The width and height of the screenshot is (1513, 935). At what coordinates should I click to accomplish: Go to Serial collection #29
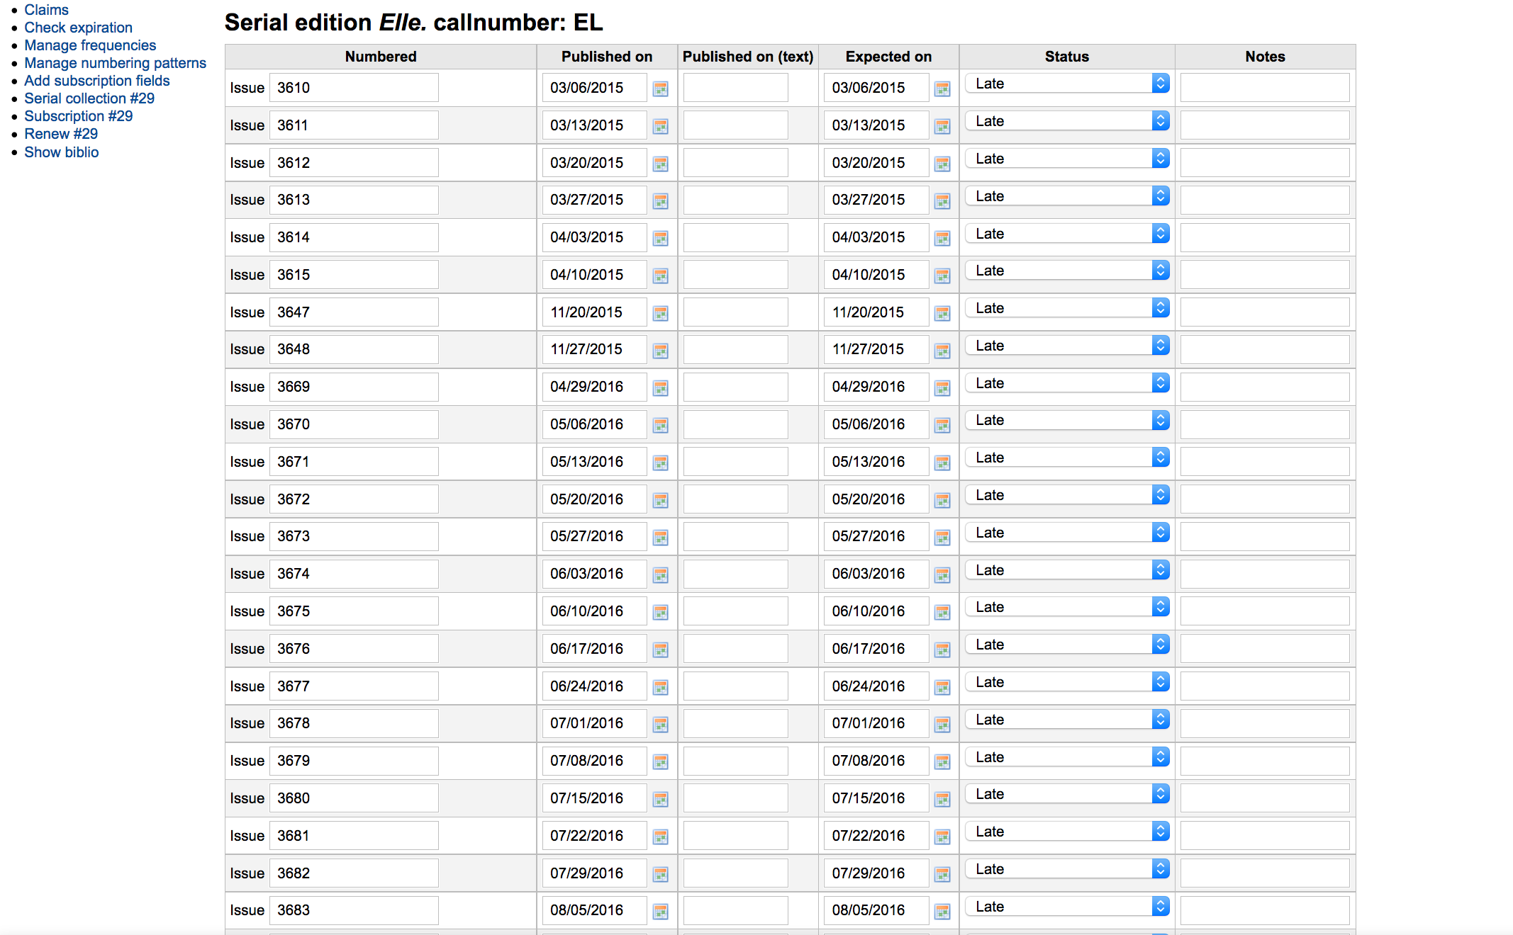coord(89,98)
